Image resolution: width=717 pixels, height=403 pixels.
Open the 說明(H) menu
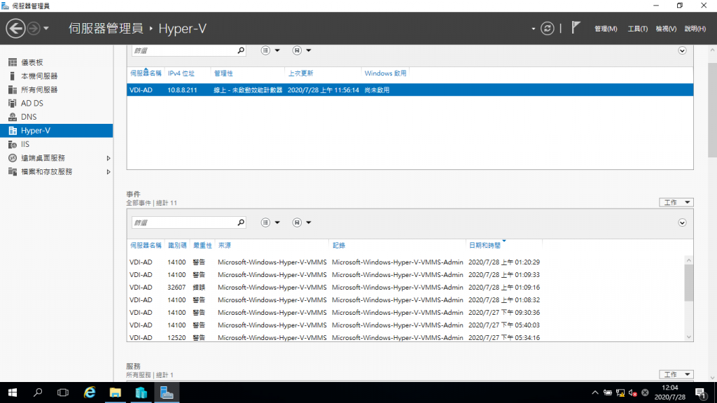point(695,29)
